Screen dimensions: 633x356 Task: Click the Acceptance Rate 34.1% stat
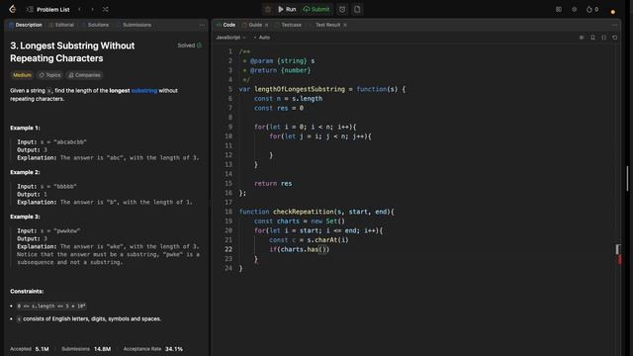pyautogui.click(x=153, y=349)
